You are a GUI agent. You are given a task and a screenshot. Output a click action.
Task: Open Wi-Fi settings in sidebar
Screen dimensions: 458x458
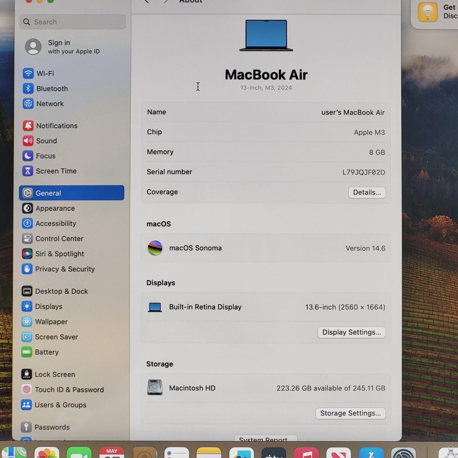[72, 74]
